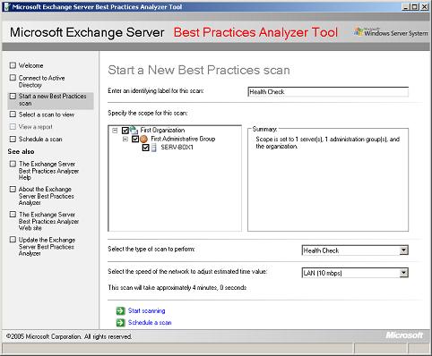Click the Select a scan to view bullet icon

pos(13,114)
